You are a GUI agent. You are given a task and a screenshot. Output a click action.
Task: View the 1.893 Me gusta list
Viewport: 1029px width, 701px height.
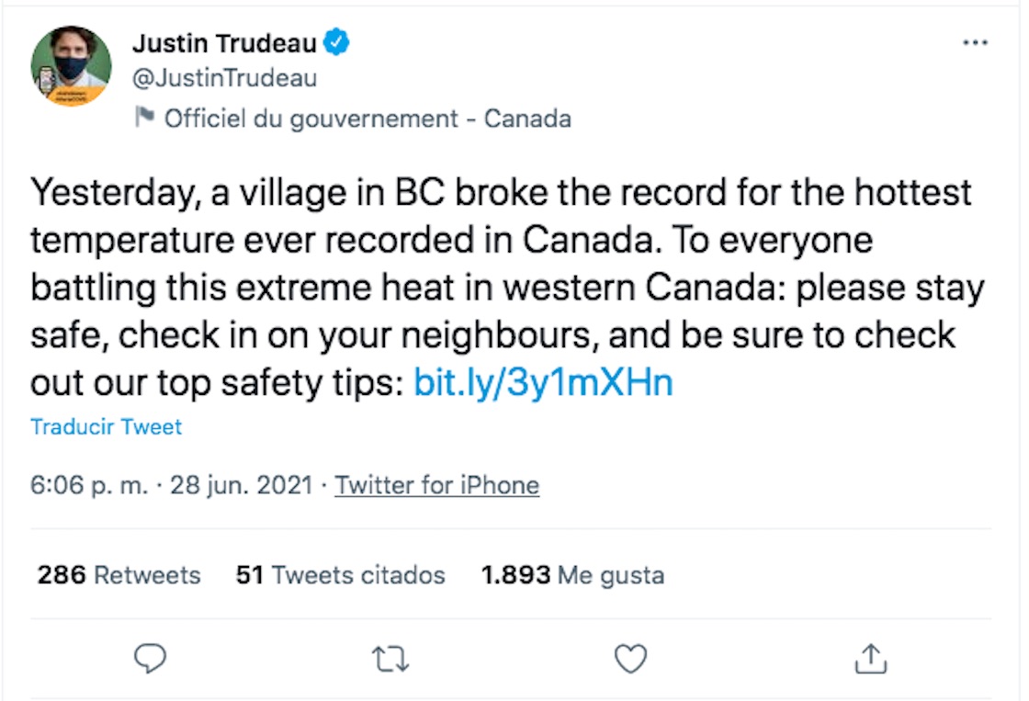(572, 575)
